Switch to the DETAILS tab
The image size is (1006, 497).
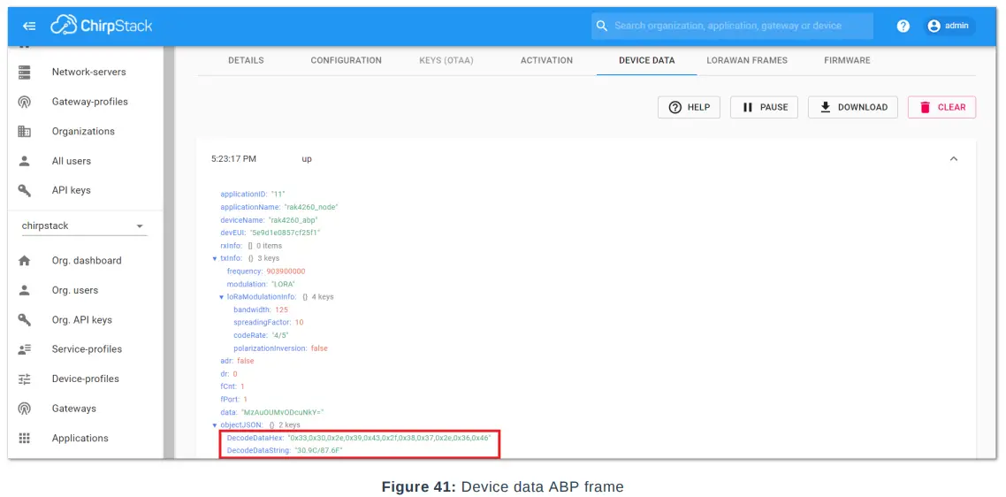[x=246, y=60]
